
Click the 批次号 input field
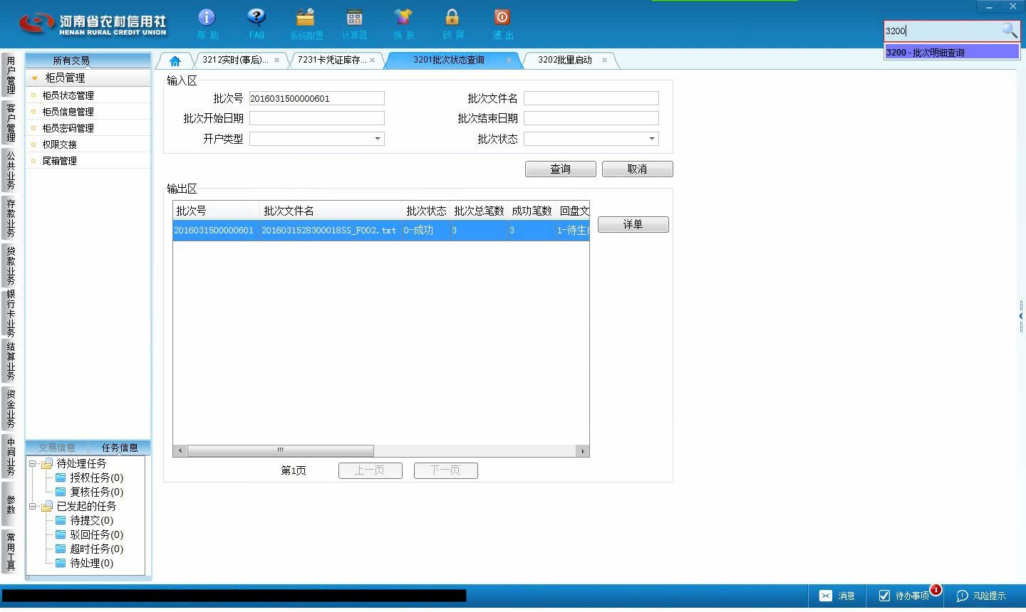point(316,98)
